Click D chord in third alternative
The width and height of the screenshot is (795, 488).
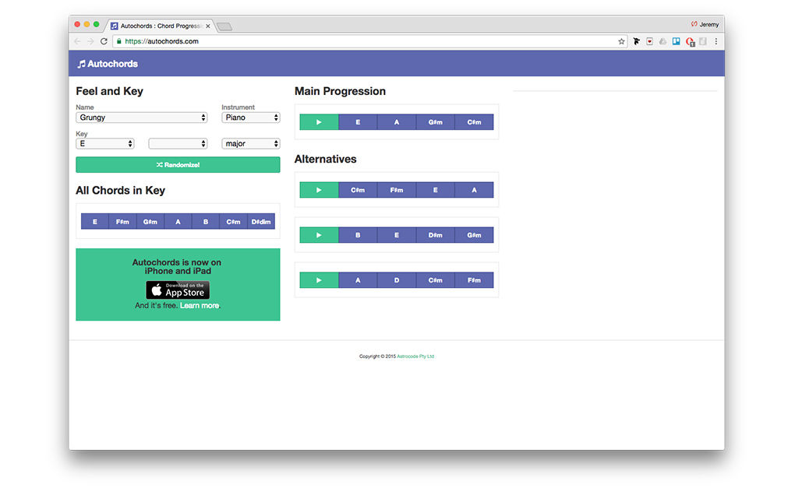[397, 280]
